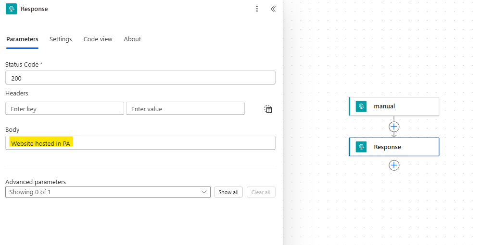Click the Advanced parameters label

click(36, 182)
